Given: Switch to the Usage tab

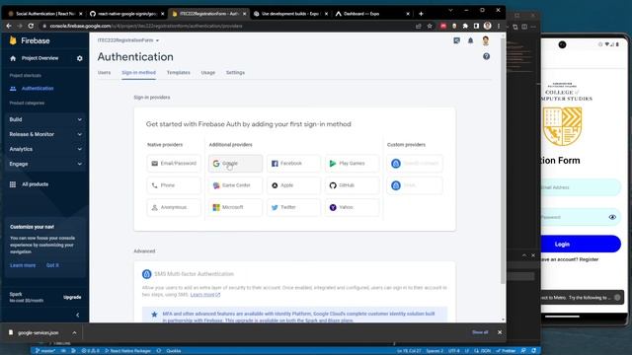Looking at the screenshot, I should (x=208, y=73).
